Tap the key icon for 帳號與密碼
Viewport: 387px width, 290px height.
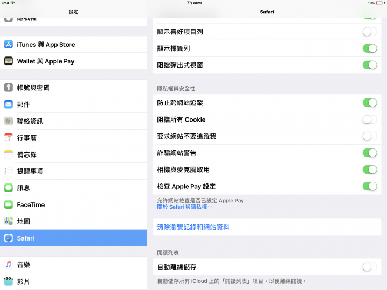point(9,88)
